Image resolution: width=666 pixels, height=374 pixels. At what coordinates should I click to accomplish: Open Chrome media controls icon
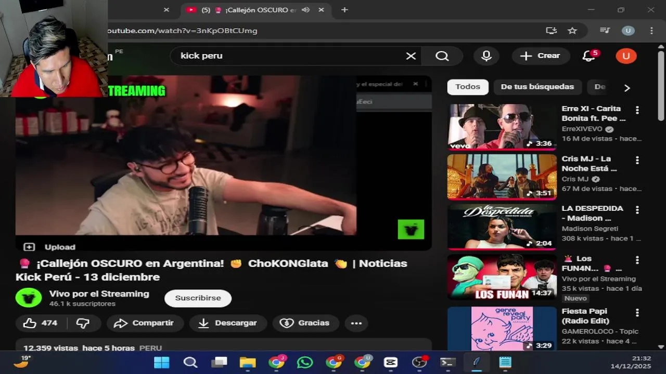coord(605,31)
